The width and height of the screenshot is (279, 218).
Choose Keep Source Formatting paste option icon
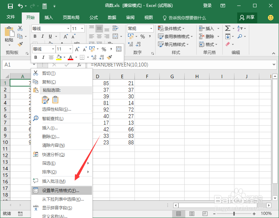click(45, 100)
